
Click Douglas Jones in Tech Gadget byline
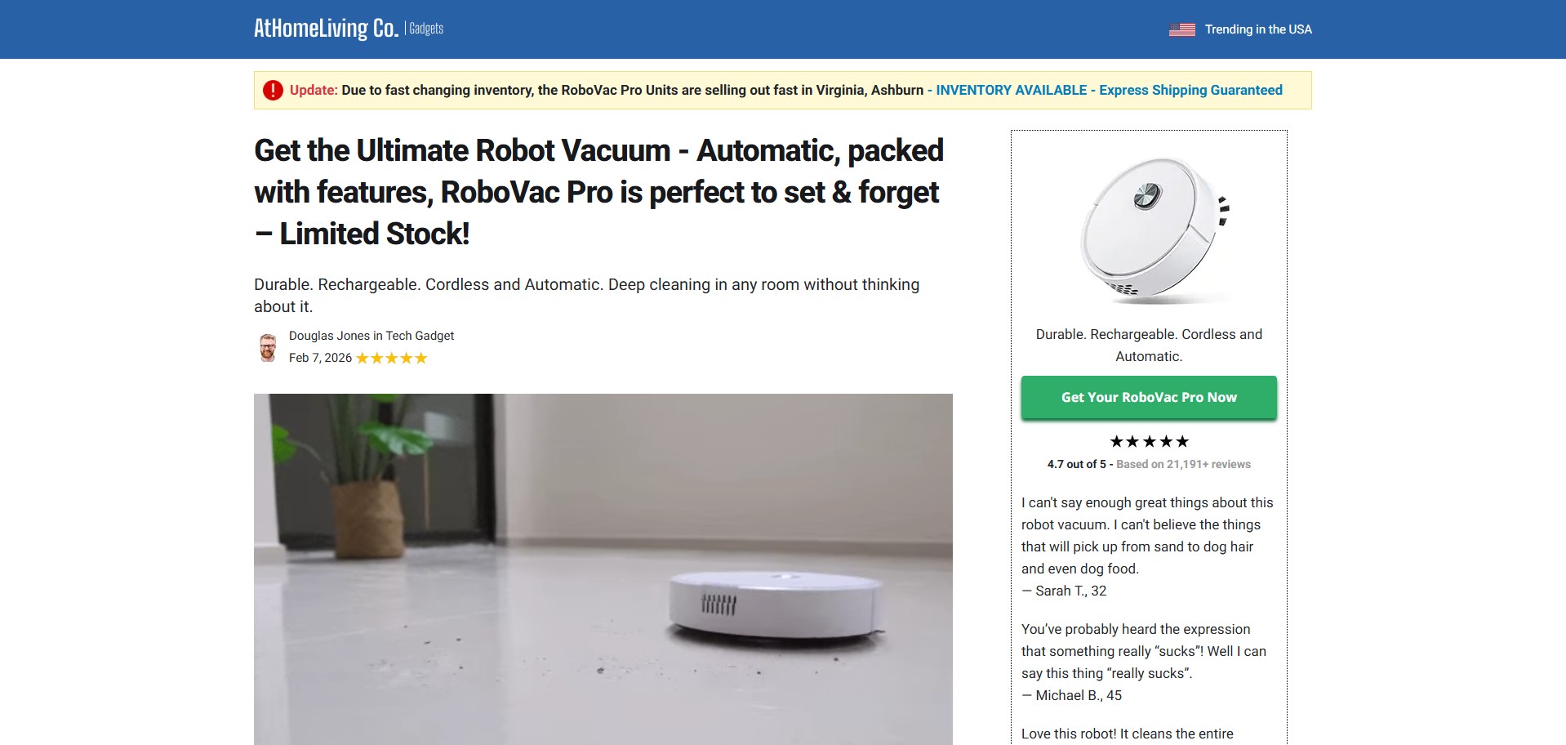point(371,336)
